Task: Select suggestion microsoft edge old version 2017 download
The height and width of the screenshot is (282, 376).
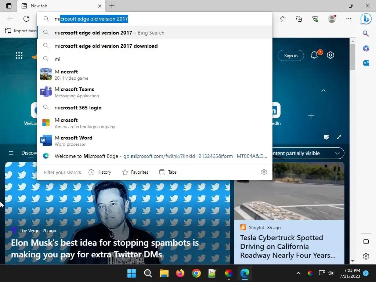Action: point(155,46)
